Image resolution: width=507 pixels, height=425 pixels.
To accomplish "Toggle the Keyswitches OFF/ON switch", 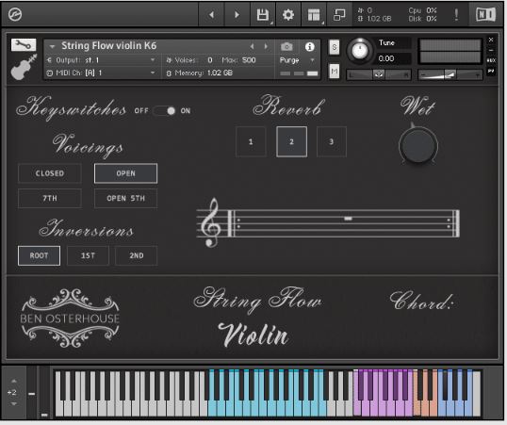I will tap(165, 111).
